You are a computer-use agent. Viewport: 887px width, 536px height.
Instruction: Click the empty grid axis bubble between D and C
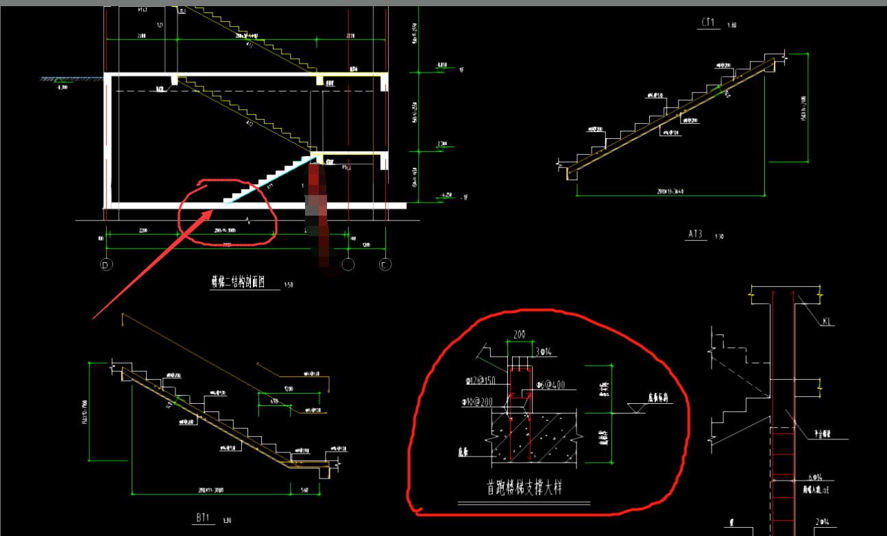click(x=348, y=264)
